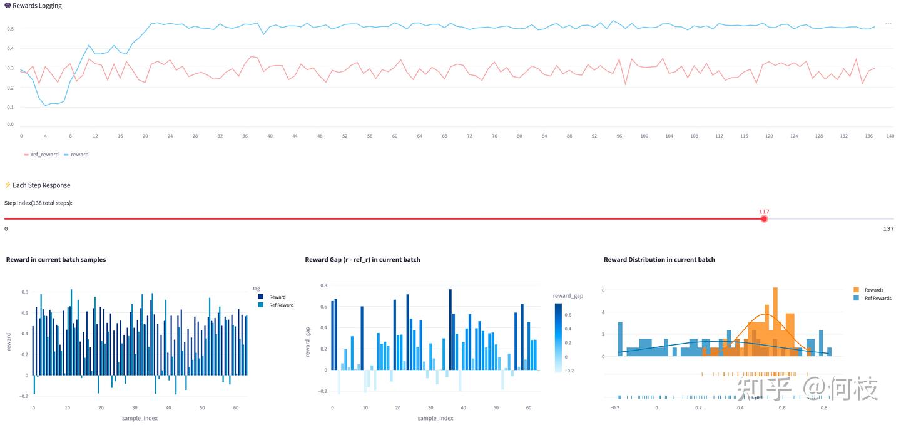Click the orange Rewards legend swatch
This screenshot has height=425, width=901.
(857, 290)
